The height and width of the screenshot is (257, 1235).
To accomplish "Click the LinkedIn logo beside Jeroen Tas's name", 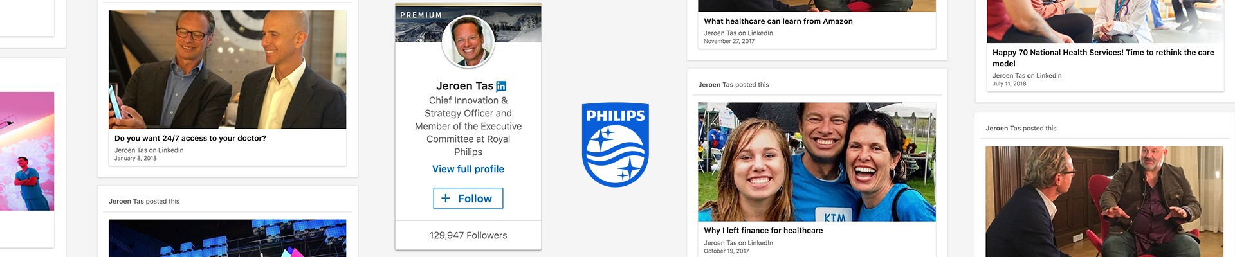I will tap(501, 86).
